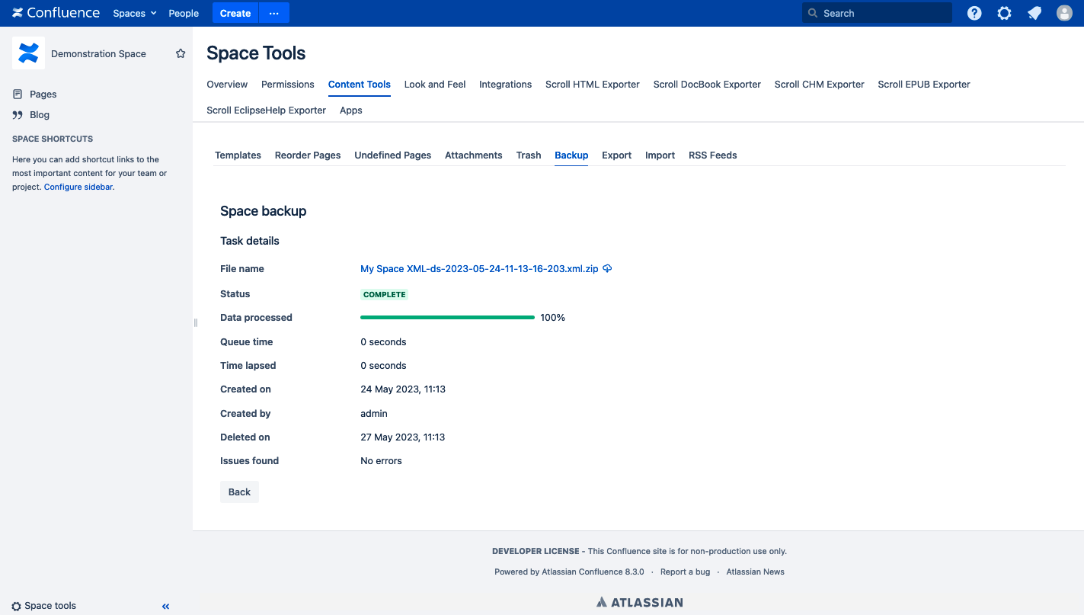Open the Create more options ellipsis
Image resolution: width=1084 pixels, height=615 pixels.
coord(274,13)
